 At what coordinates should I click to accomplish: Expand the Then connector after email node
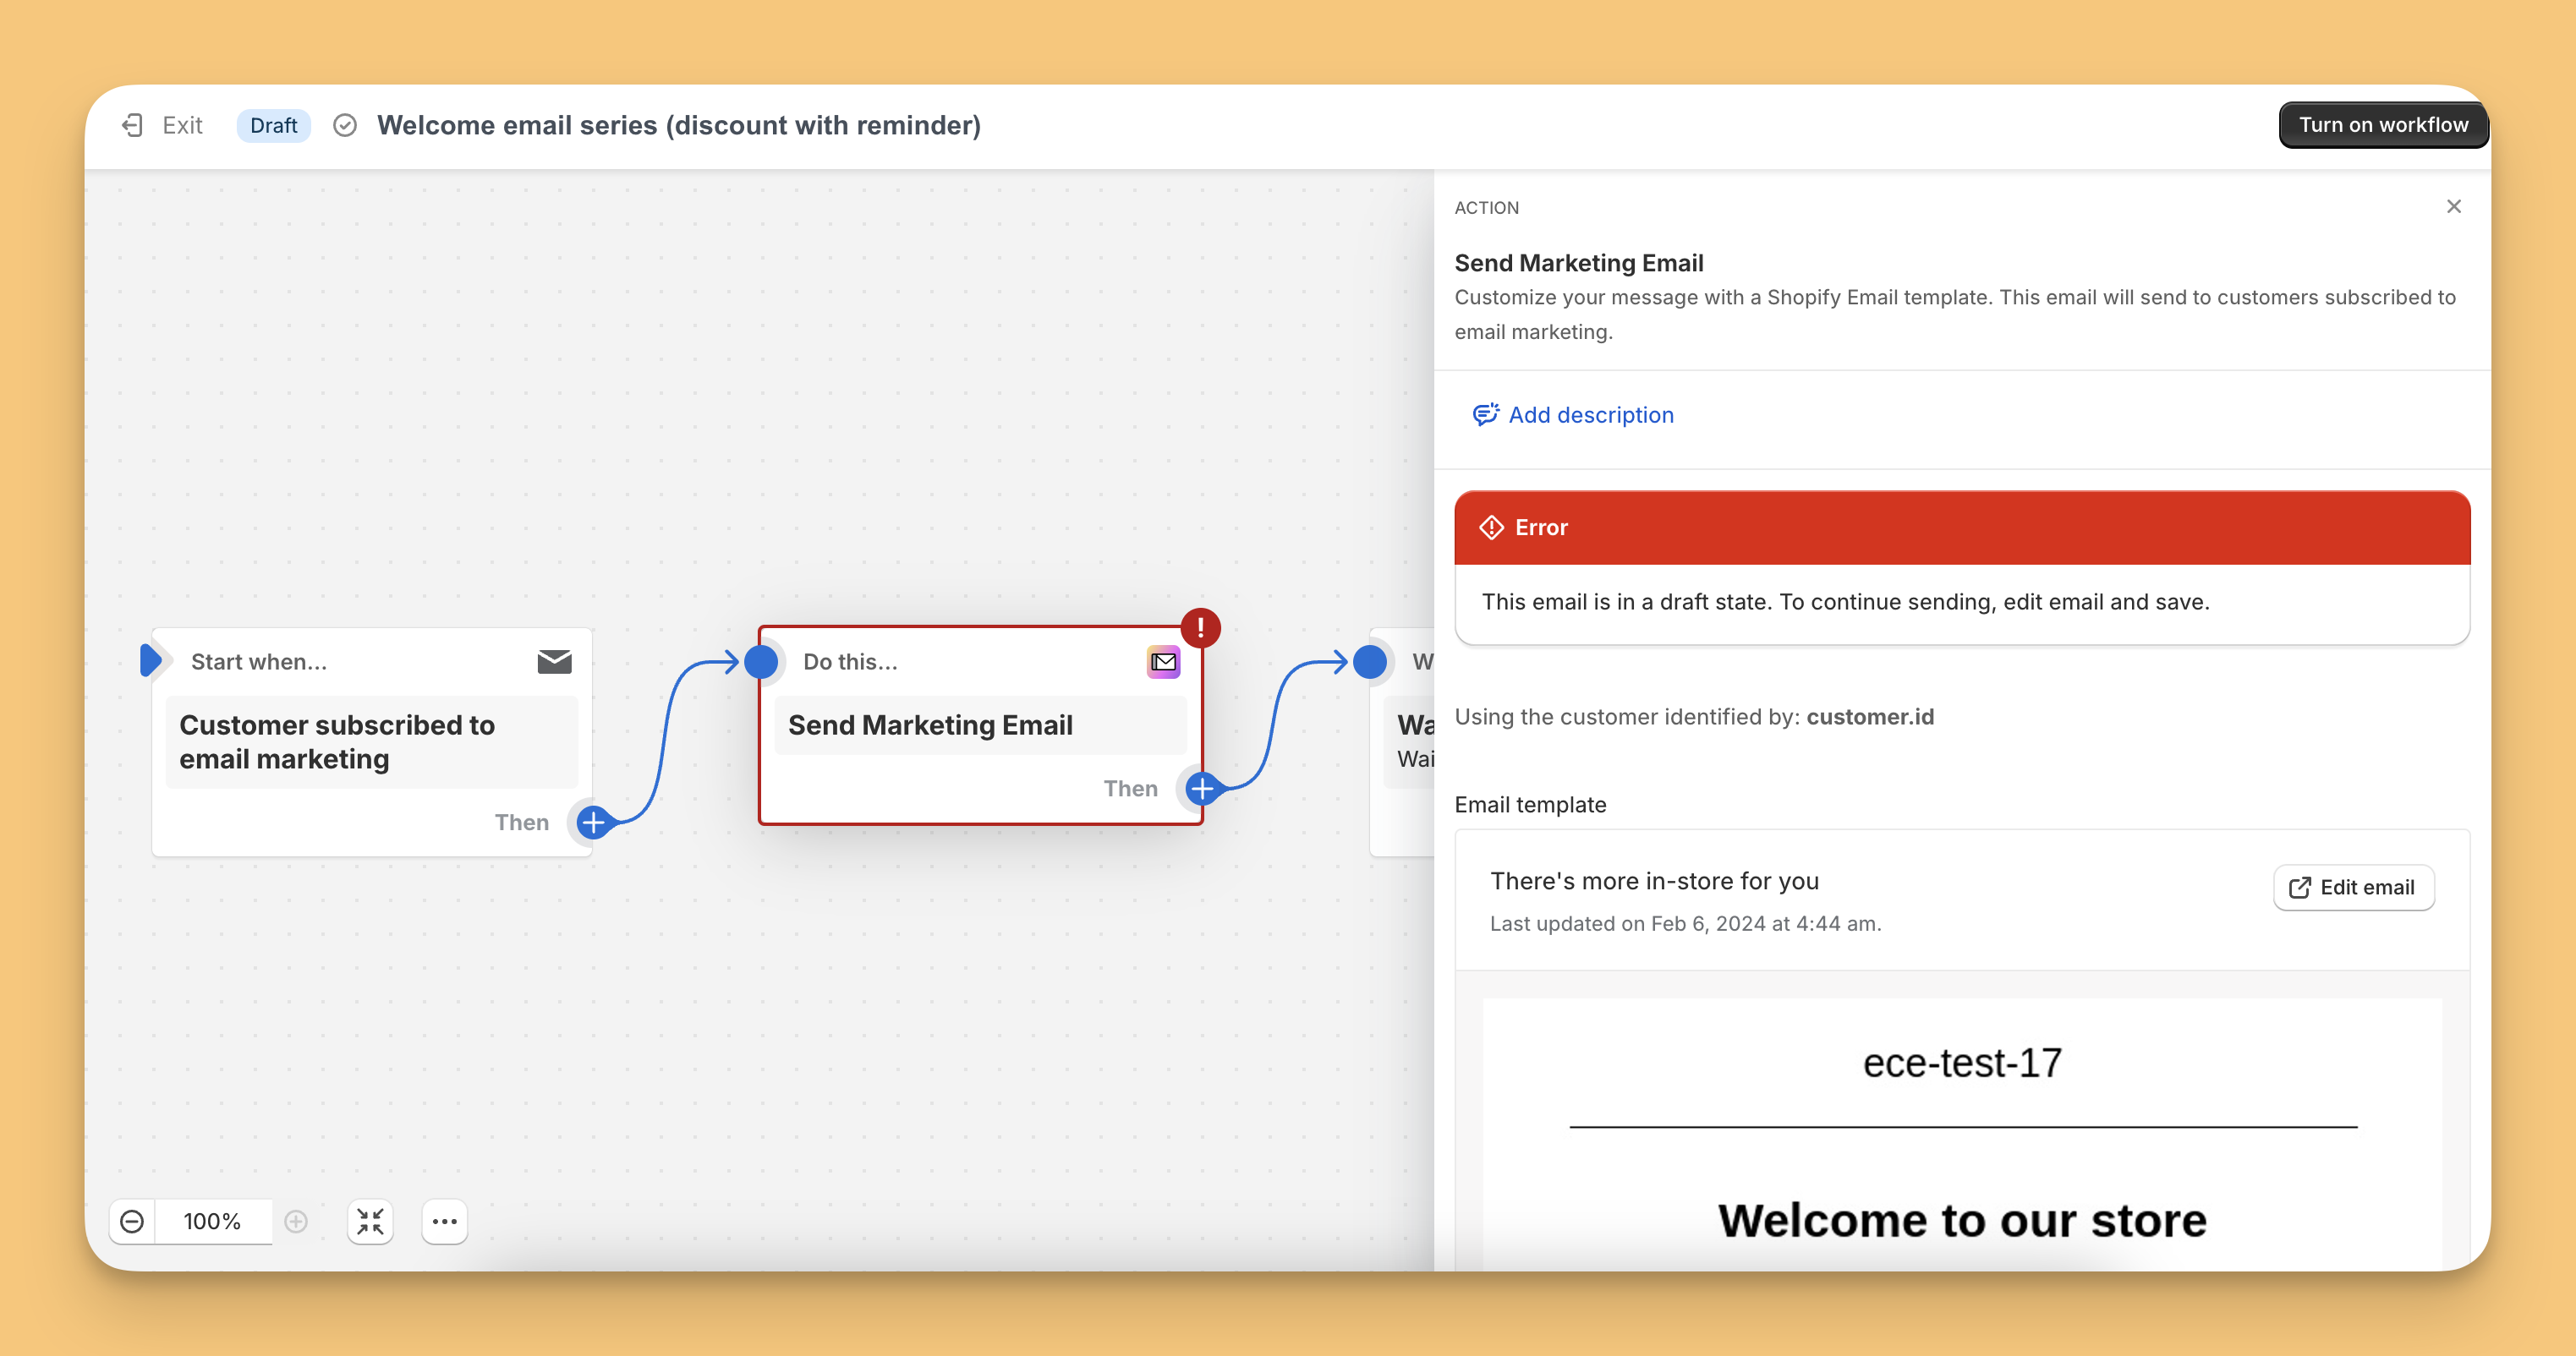pyautogui.click(x=1203, y=787)
